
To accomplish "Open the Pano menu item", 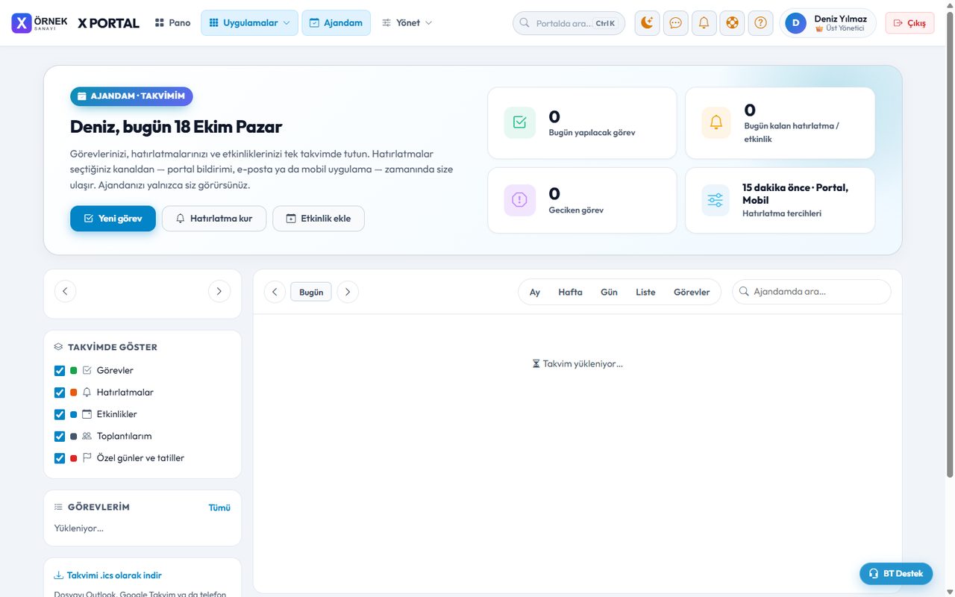I will tap(172, 23).
